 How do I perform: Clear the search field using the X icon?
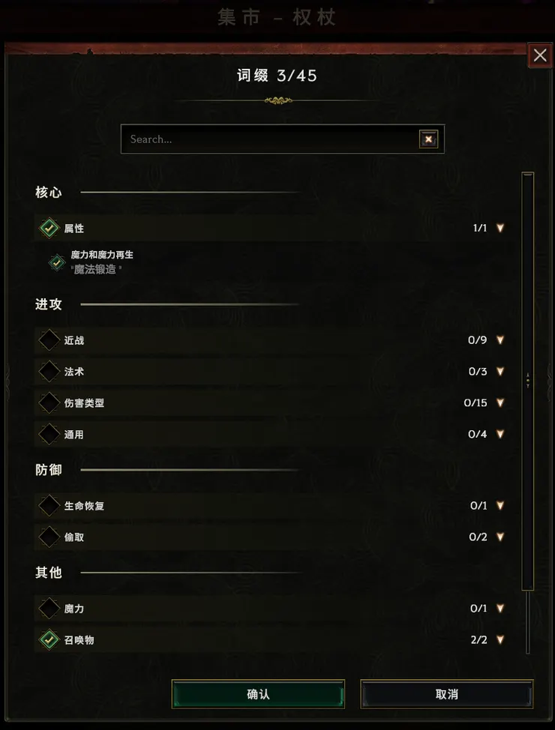click(428, 139)
